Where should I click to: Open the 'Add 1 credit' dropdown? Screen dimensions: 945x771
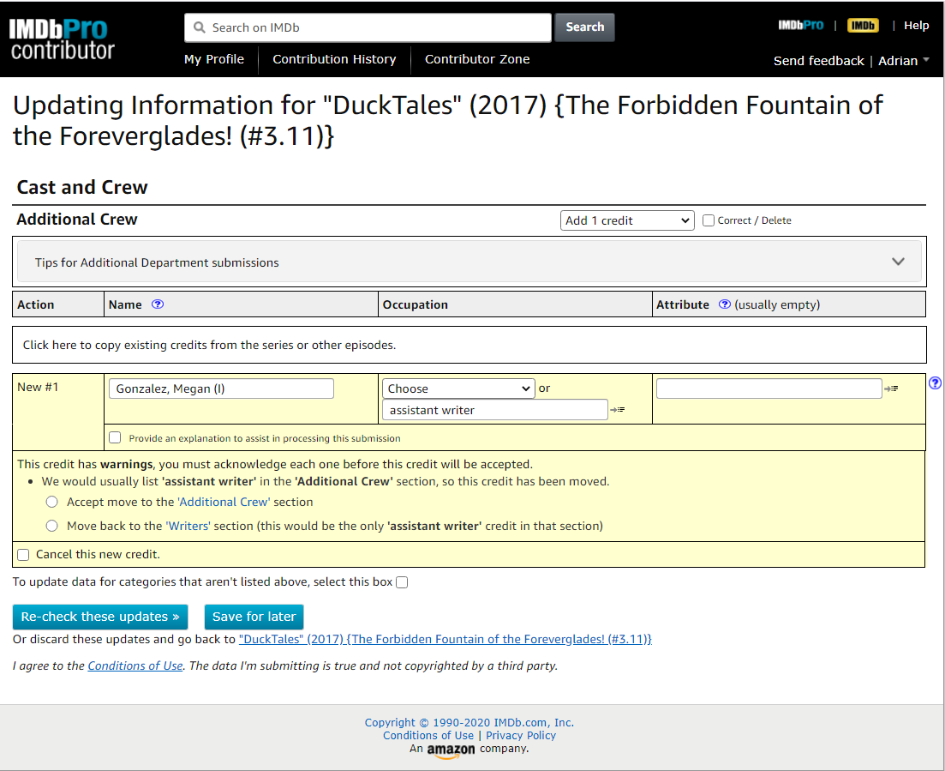point(627,220)
